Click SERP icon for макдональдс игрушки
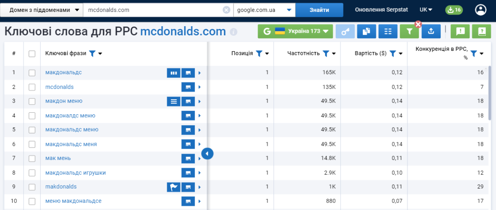 pos(188,173)
